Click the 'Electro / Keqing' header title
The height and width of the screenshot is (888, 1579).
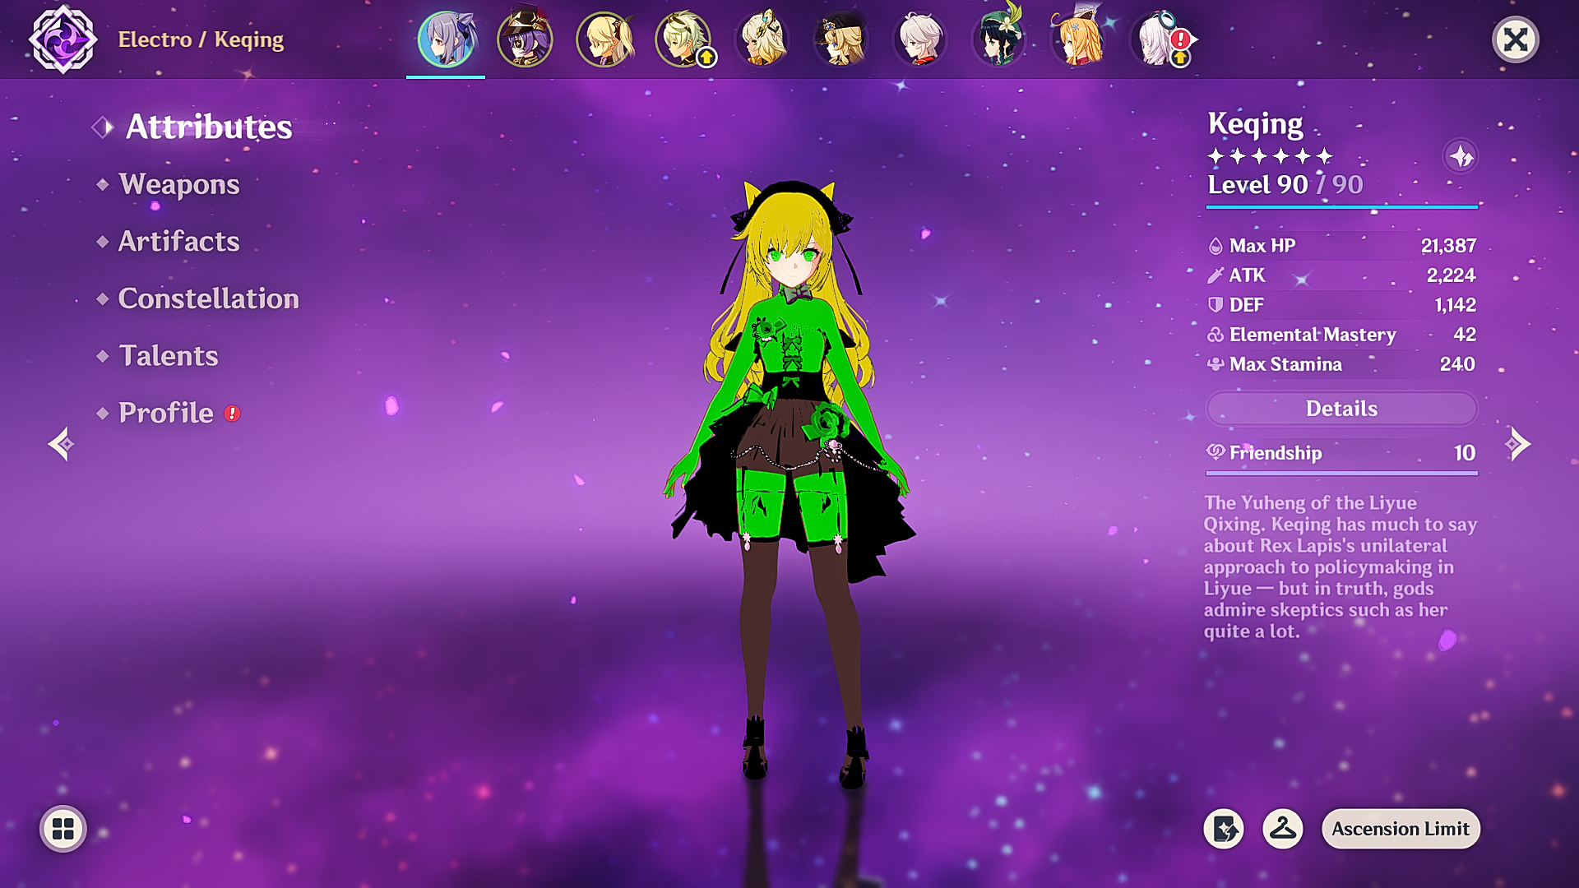[x=201, y=39]
